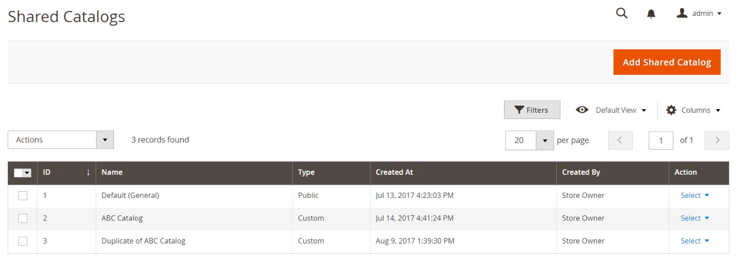Open Select menu for ABC Catalog
Screen dimensions: 736x262
(x=694, y=218)
